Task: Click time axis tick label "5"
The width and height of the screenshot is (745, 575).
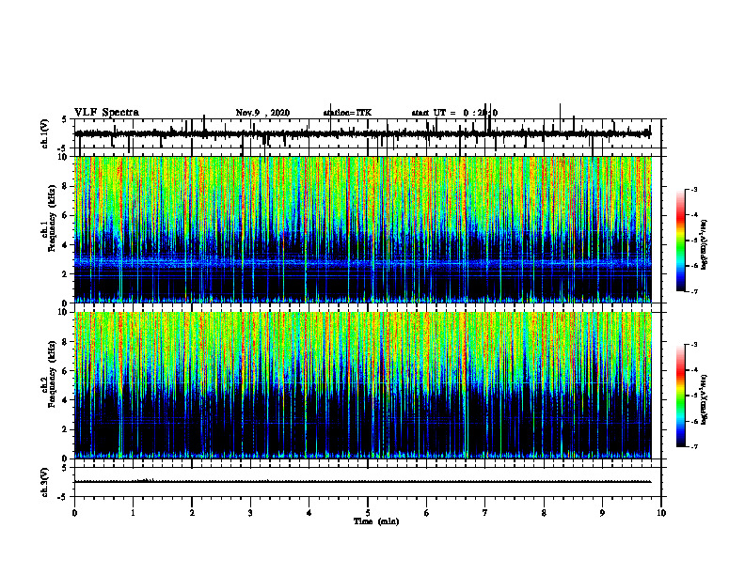Action: [368, 513]
